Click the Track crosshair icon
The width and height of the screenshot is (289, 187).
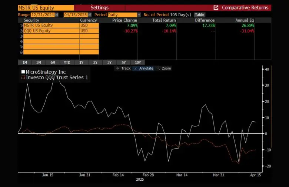[117, 69]
